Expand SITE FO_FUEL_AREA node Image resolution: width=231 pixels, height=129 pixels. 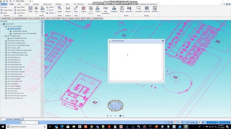tap(4, 48)
